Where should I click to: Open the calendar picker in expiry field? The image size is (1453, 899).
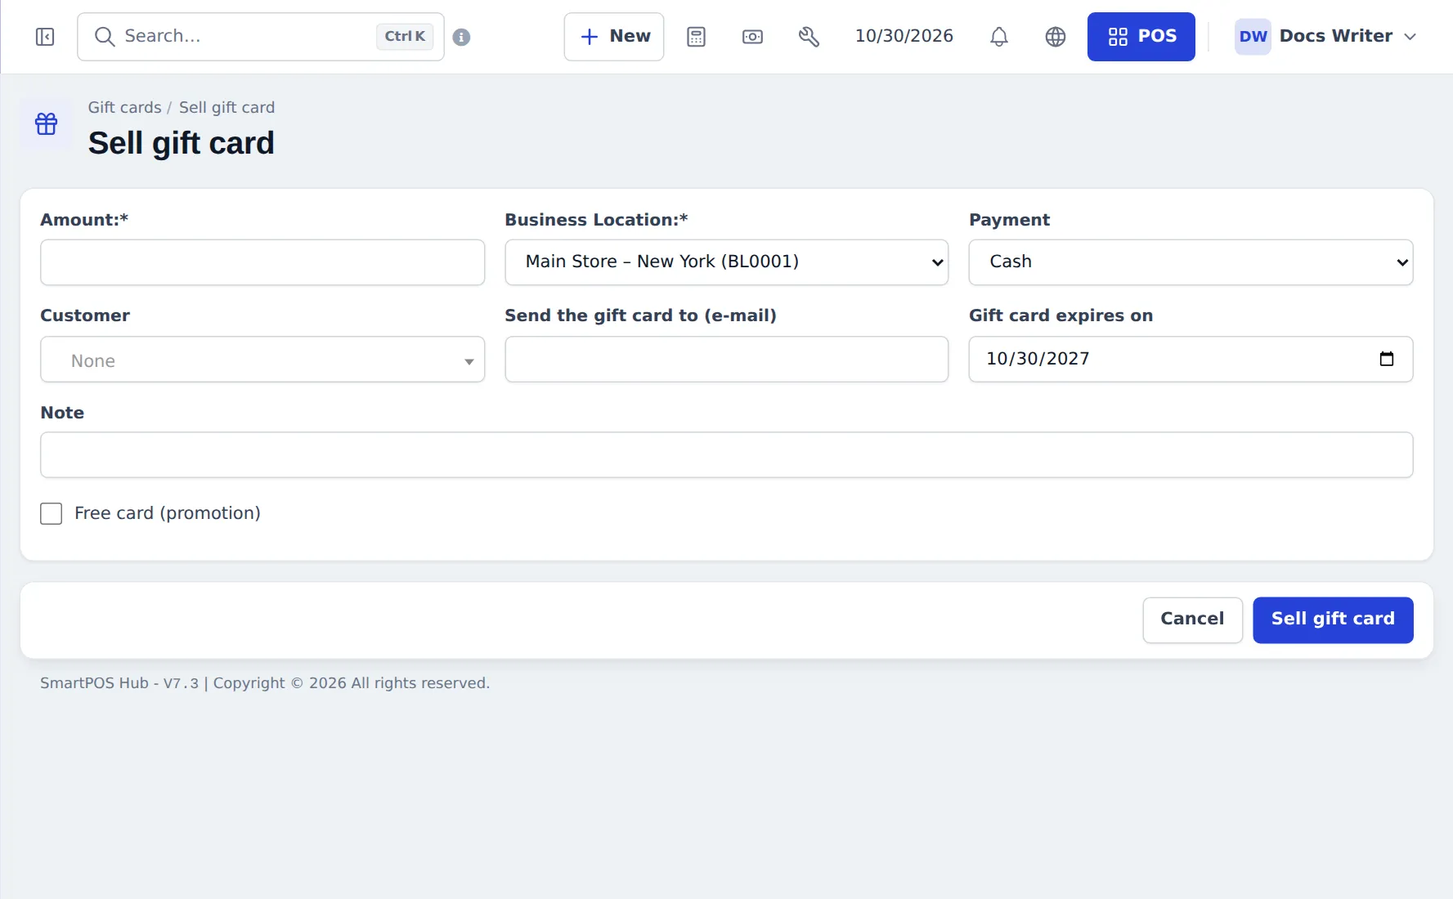[x=1386, y=359]
